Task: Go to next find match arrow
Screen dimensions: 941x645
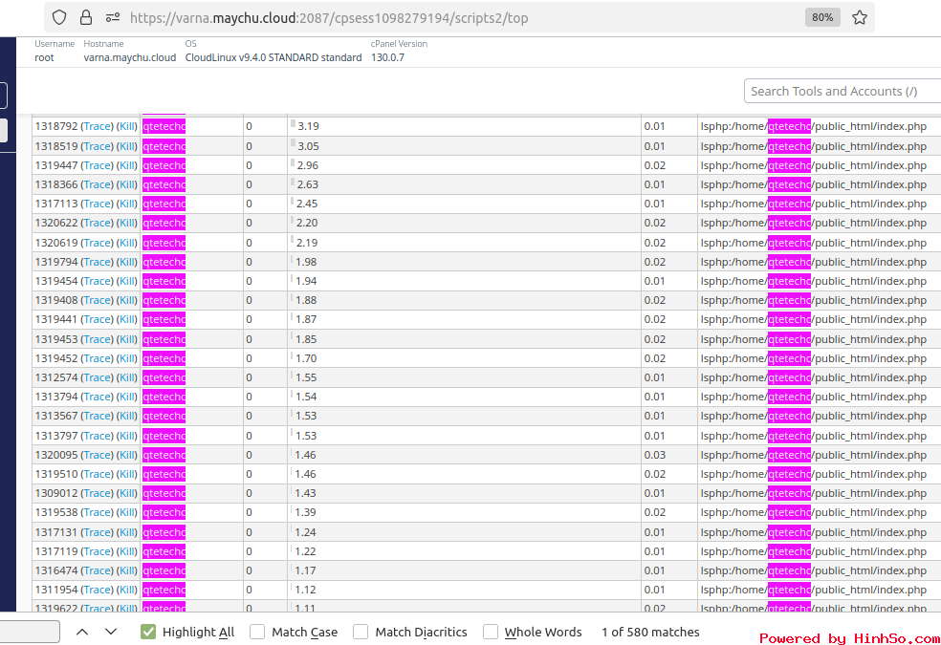Action: [x=111, y=632]
